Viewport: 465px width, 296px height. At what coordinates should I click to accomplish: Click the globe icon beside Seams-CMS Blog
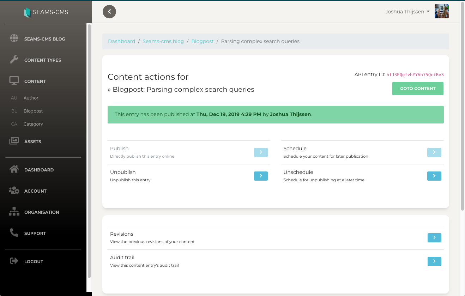14,38
